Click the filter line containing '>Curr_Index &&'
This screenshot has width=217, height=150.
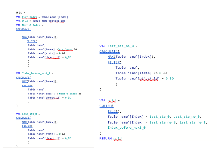[x=52, y=49]
